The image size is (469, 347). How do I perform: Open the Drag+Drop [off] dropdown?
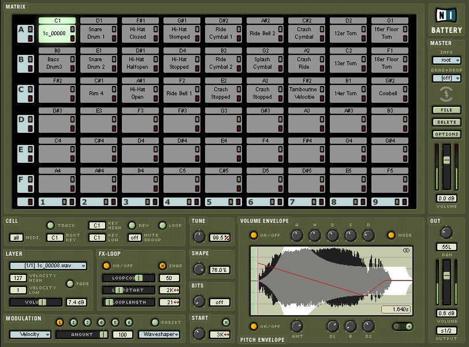446,78
